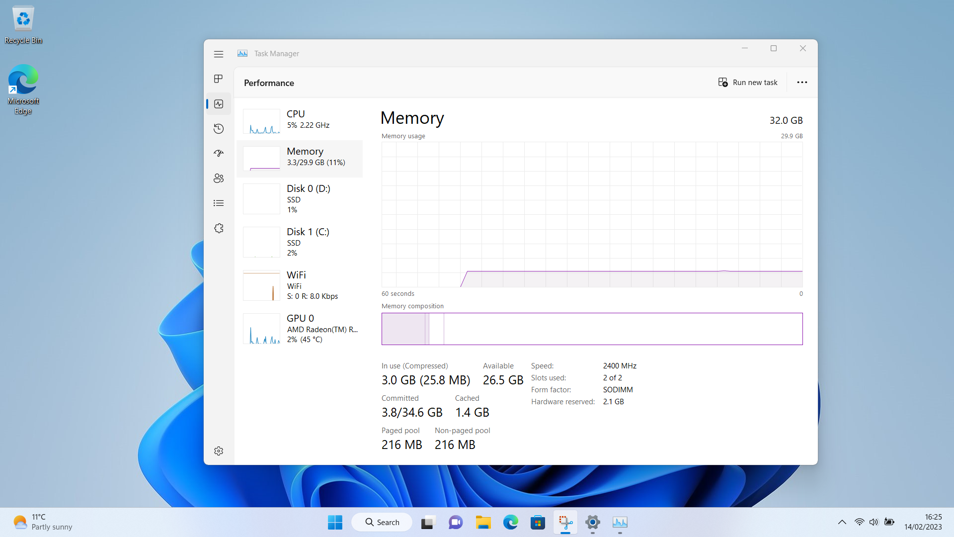The width and height of the screenshot is (954, 537).
Task: Click the 2400 MHz speed value
Action: [x=620, y=366]
